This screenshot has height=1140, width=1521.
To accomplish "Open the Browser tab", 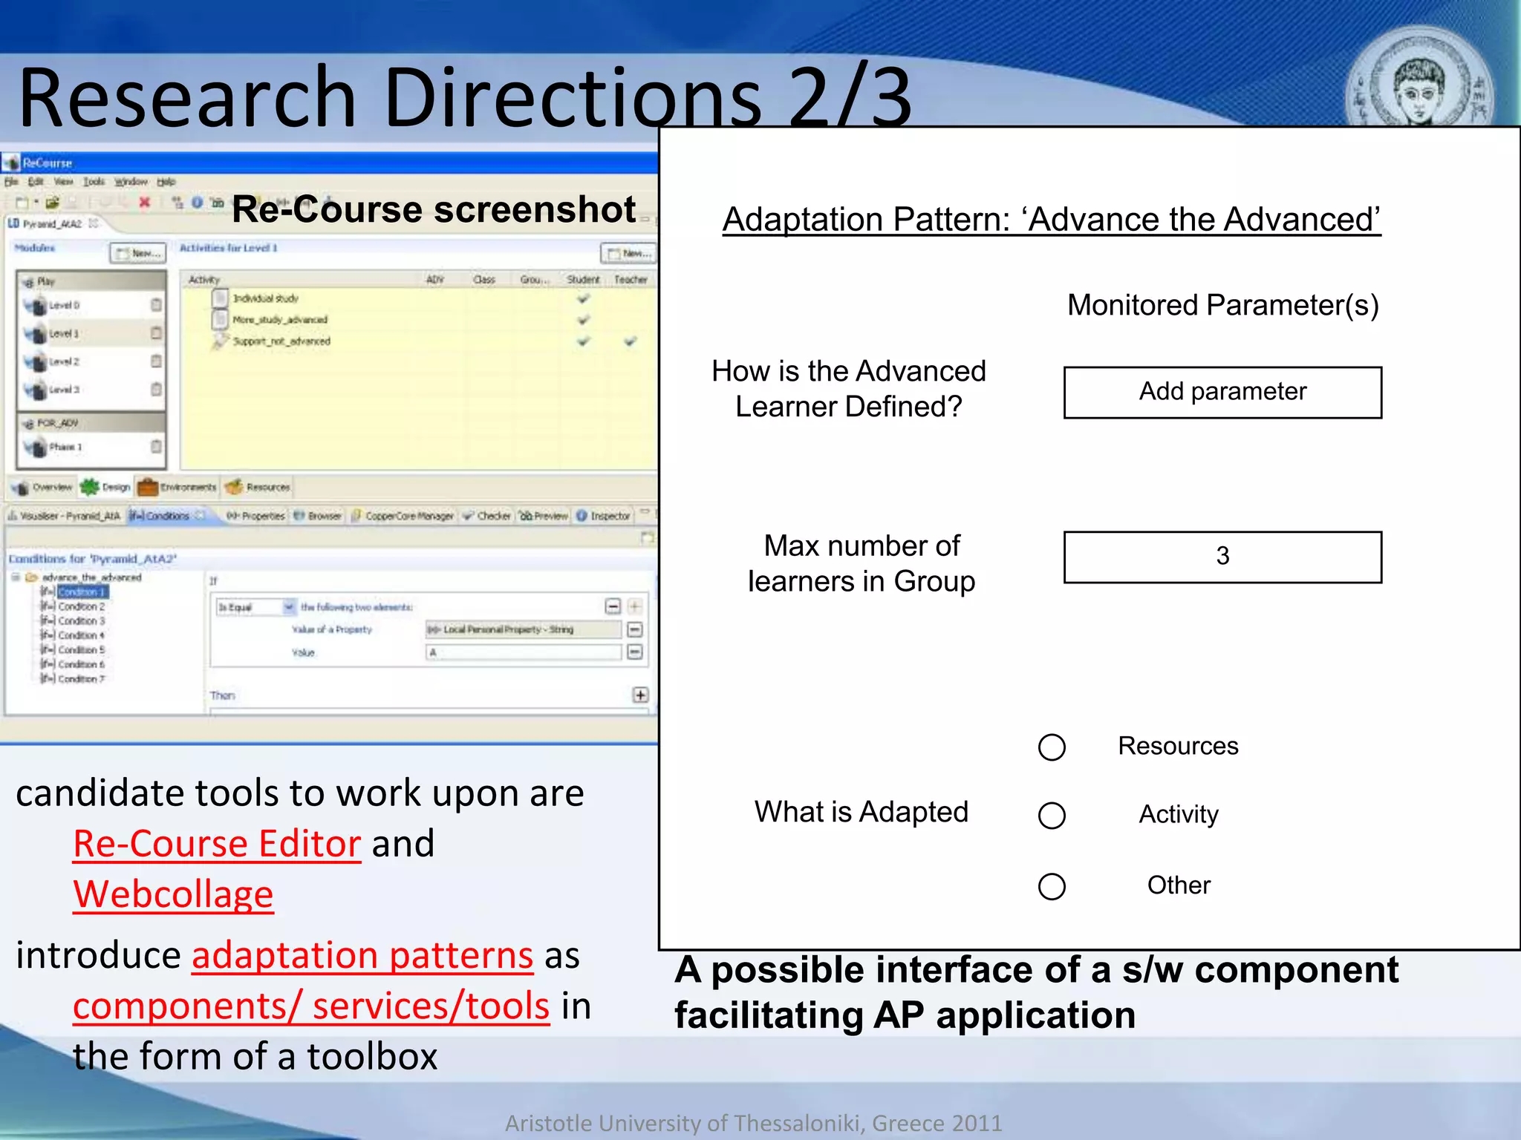I will point(318,516).
